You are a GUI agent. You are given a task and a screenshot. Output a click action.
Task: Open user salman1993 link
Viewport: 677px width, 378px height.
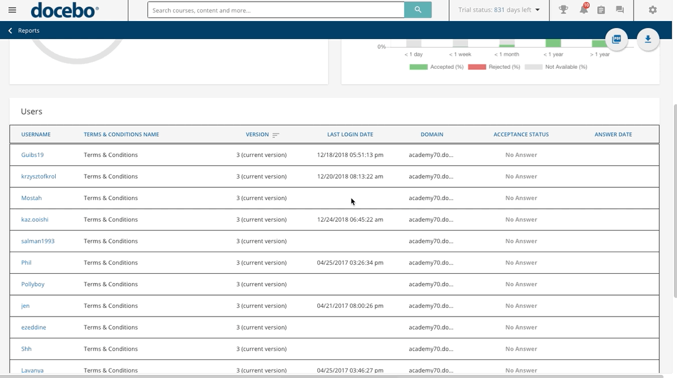[38, 241]
